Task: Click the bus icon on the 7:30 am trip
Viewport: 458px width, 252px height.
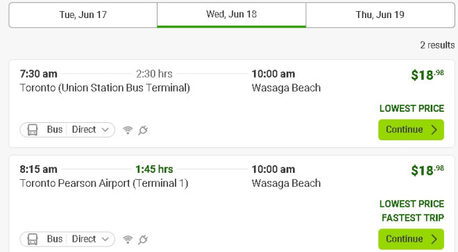Action: point(33,130)
